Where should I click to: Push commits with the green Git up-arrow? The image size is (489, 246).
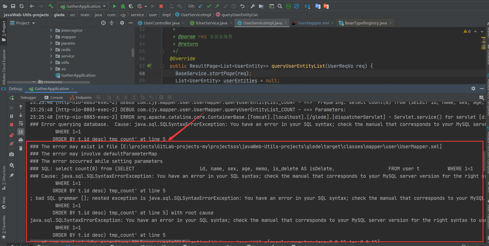pyautogui.click(x=217, y=6)
